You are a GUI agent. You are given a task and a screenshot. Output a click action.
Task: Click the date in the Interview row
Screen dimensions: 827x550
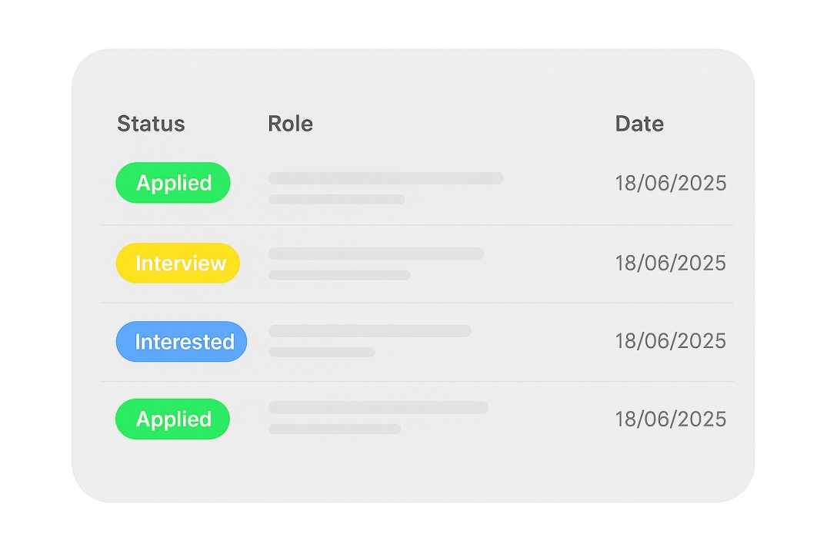coord(671,263)
